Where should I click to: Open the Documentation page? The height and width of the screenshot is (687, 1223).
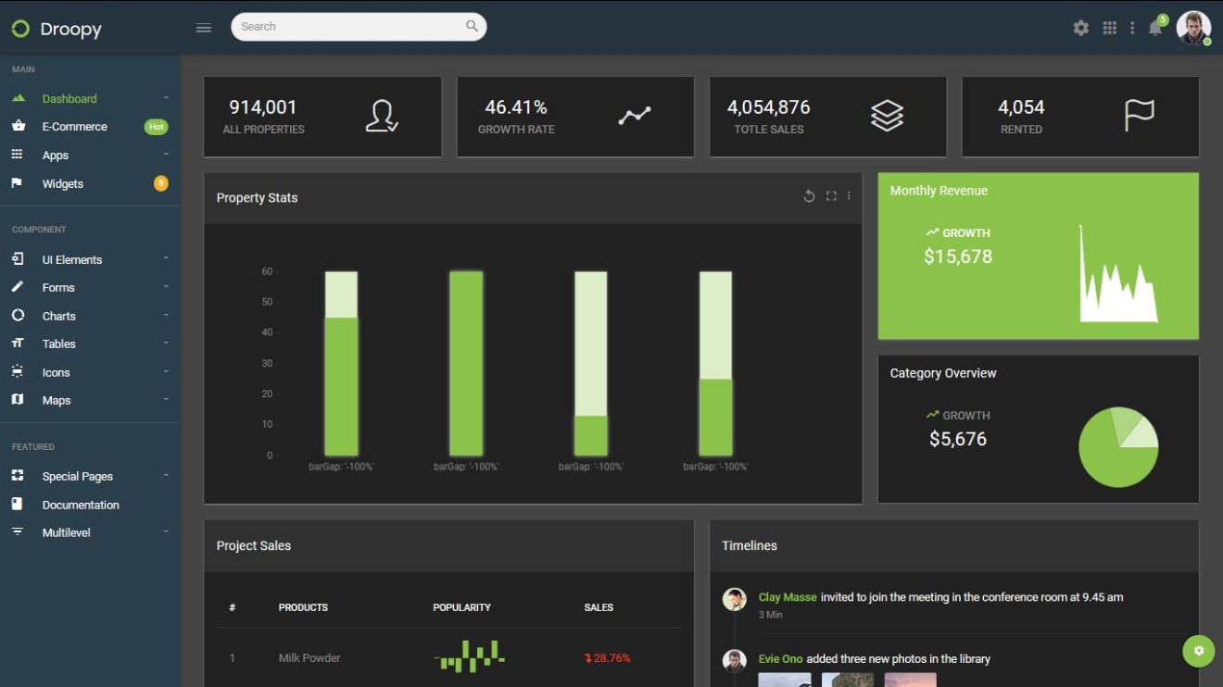click(x=82, y=505)
